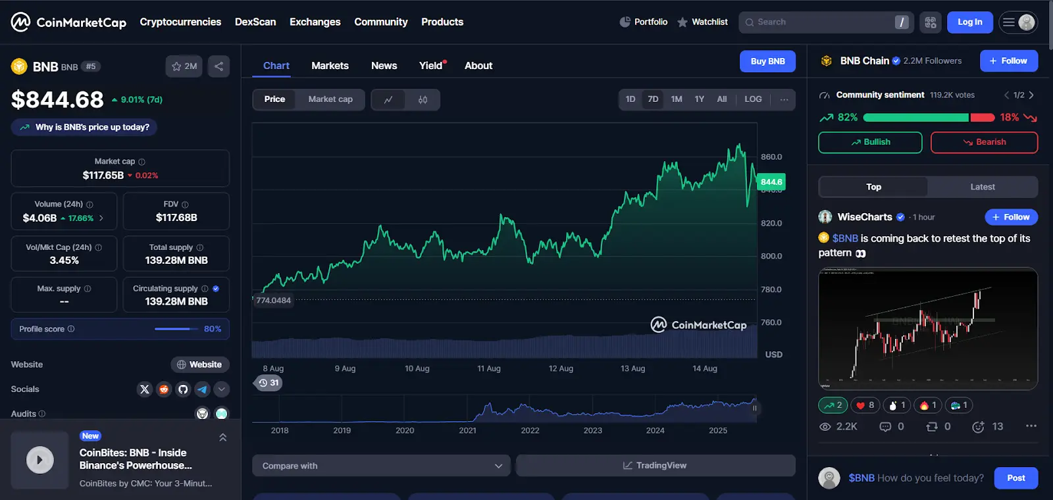This screenshot has width=1053, height=500.
Task: Switch to the Markets tab
Action: 330,66
